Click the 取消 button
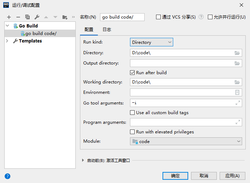Image resolution: width=250 pixels, height=183 pixels. (204, 176)
